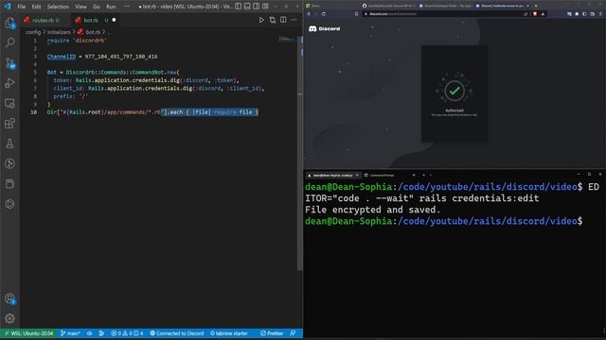The image size is (606, 340).
Task: Open the Run menu
Action: 111,7
